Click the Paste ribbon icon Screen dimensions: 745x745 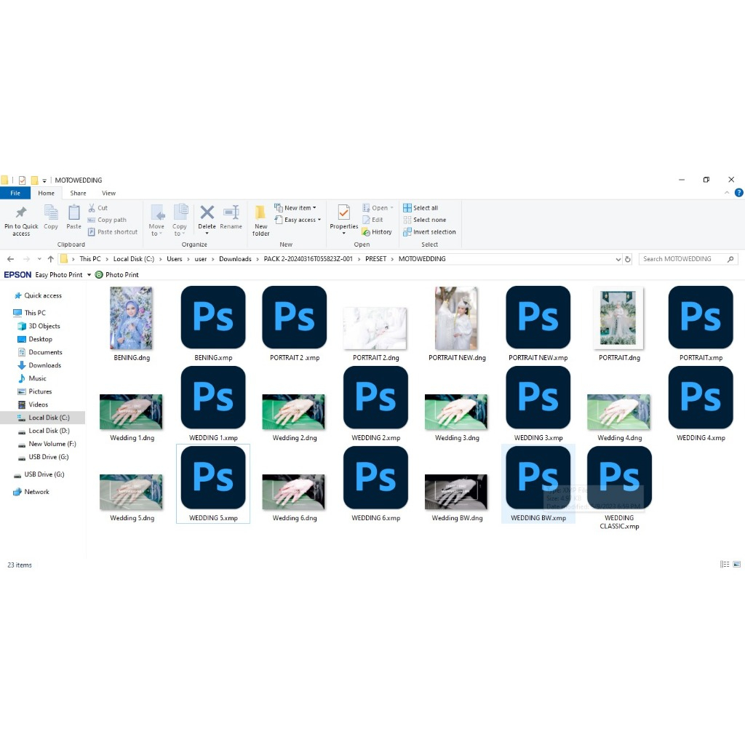73,212
